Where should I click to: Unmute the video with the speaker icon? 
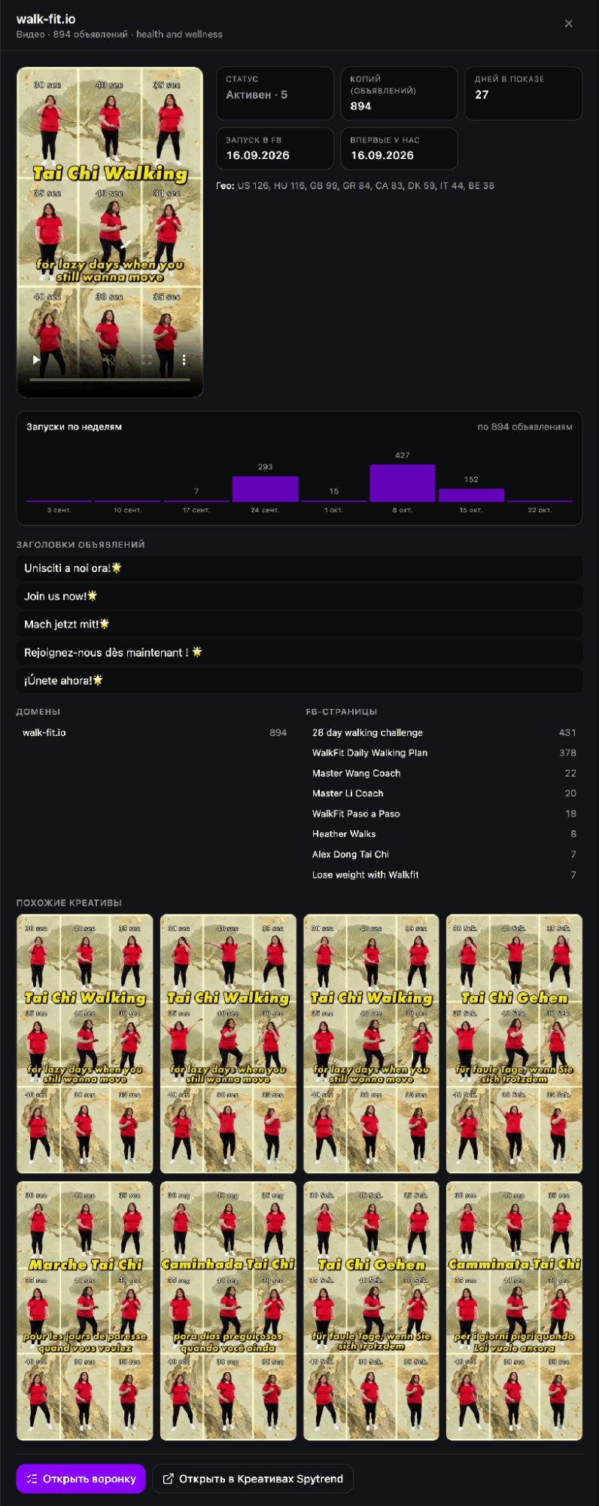pyautogui.click(x=109, y=360)
